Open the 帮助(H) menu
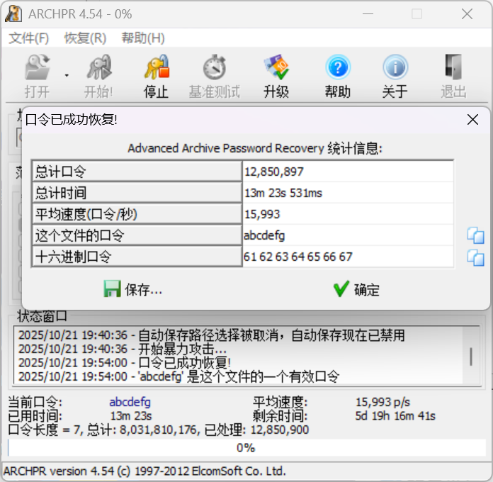This screenshot has height=482, width=493. (x=143, y=38)
